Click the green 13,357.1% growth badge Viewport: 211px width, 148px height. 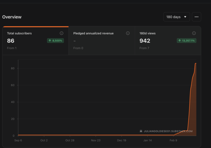[x=187, y=41]
